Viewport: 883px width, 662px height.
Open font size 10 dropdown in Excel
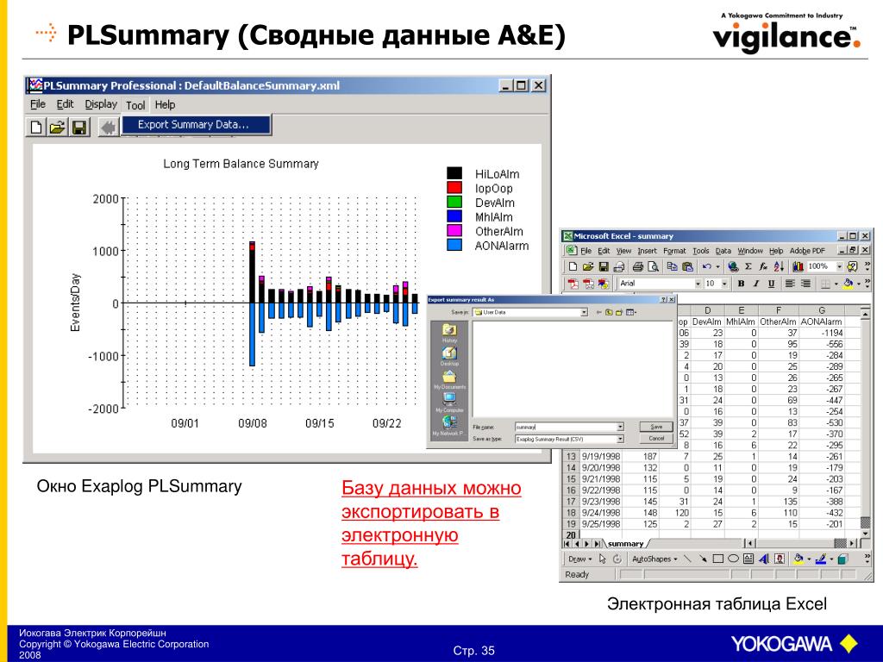click(x=724, y=284)
